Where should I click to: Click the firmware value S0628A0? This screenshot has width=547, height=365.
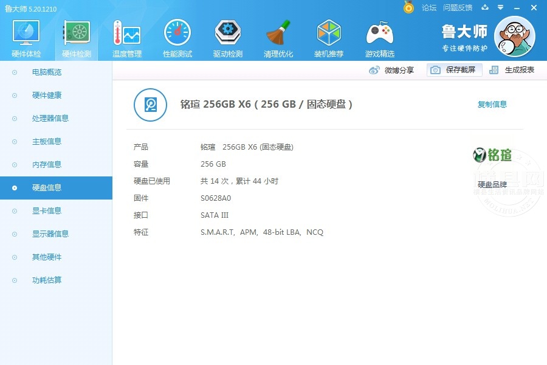tap(216, 198)
